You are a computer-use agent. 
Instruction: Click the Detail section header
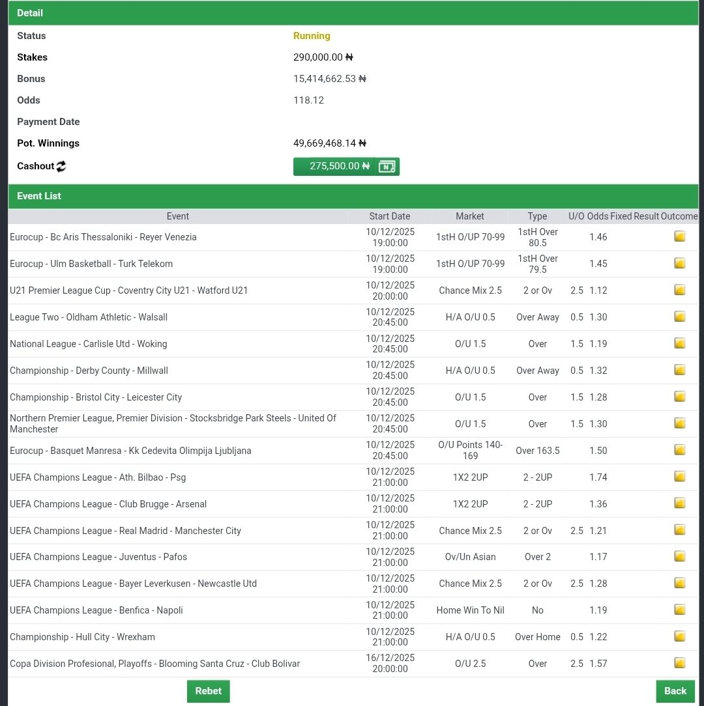(353, 13)
